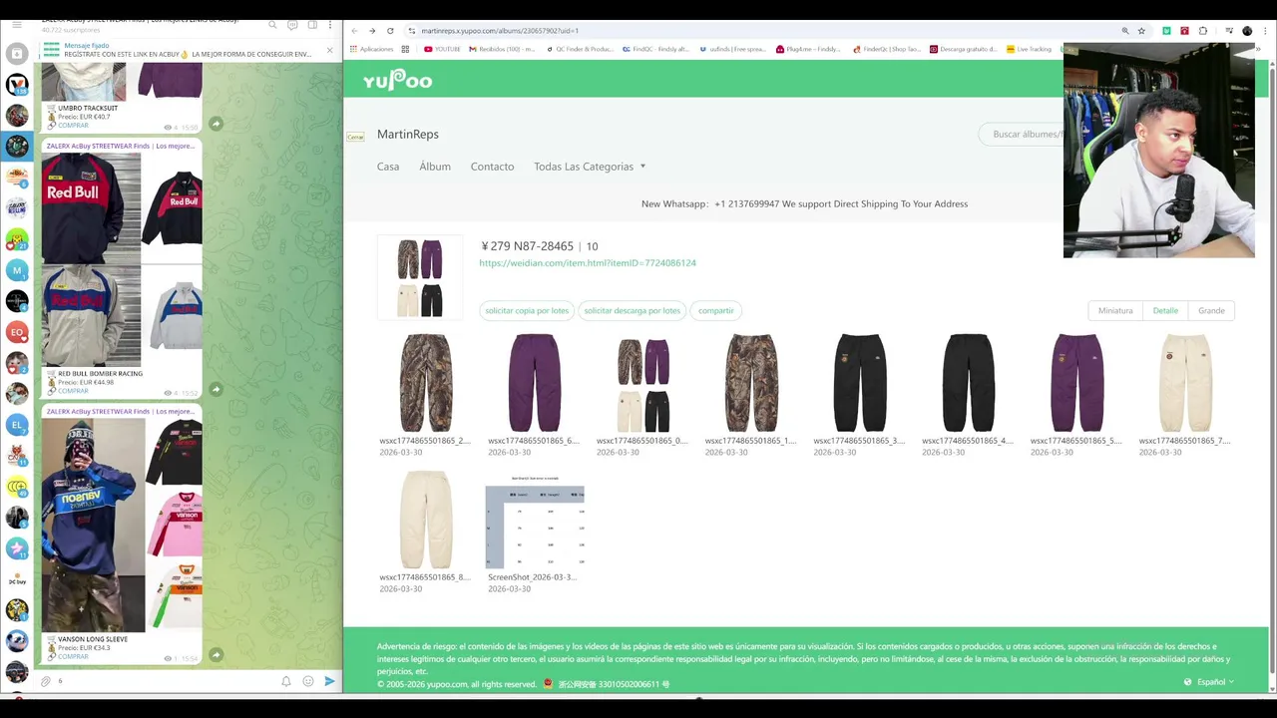Viewport: 1277px width, 718px height.
Task: Open the Red Bull jacket photo in Telegram
Action: coord(91,207)
